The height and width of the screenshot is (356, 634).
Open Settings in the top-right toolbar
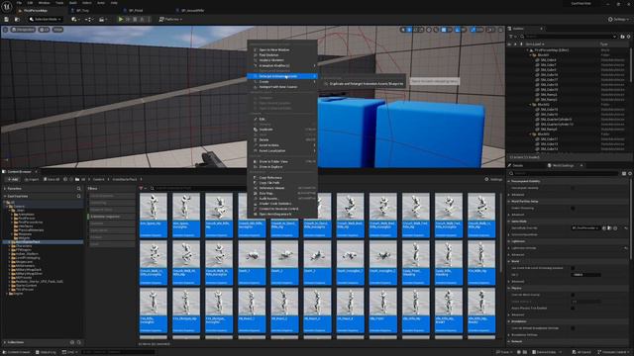tap(618, 20)
